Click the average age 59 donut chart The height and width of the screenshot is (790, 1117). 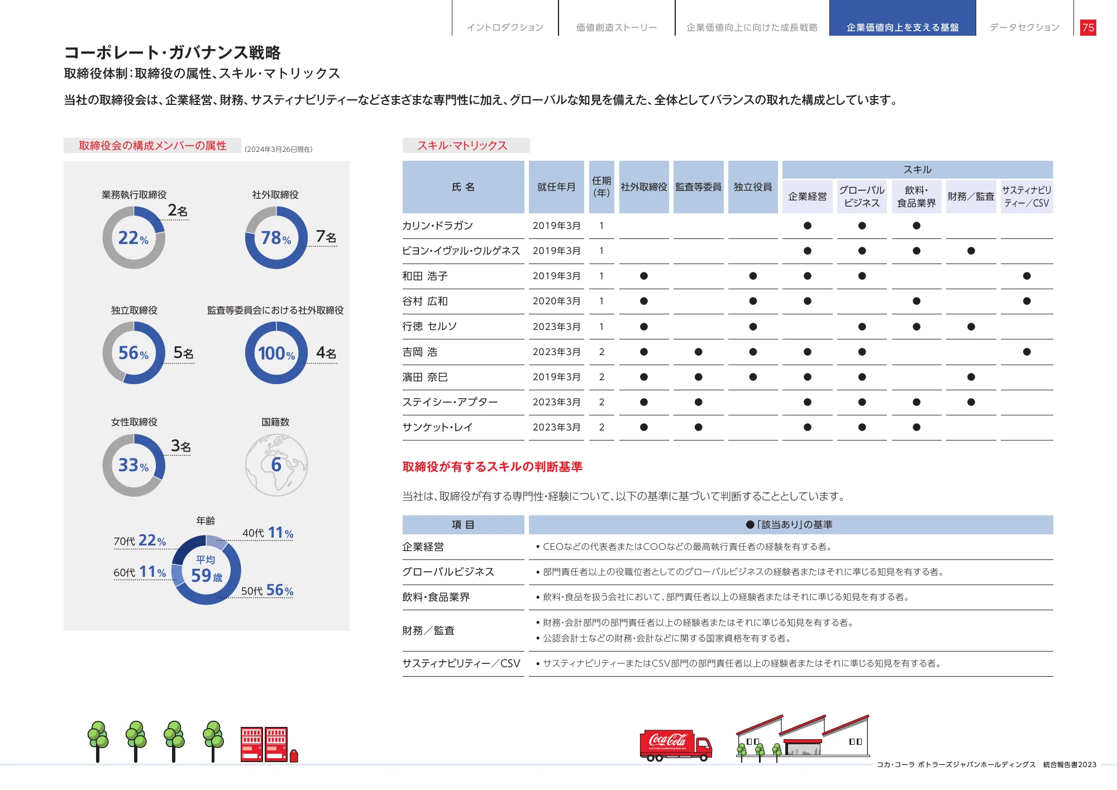point(206,570)
